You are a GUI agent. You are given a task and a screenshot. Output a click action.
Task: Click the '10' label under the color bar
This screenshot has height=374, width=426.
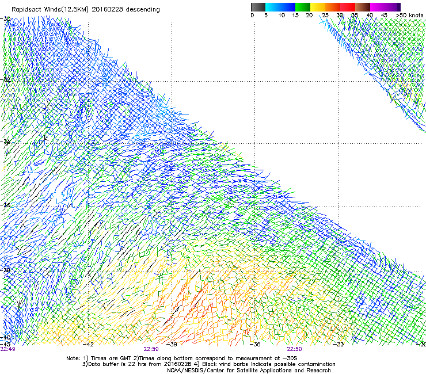pos(282,16)
